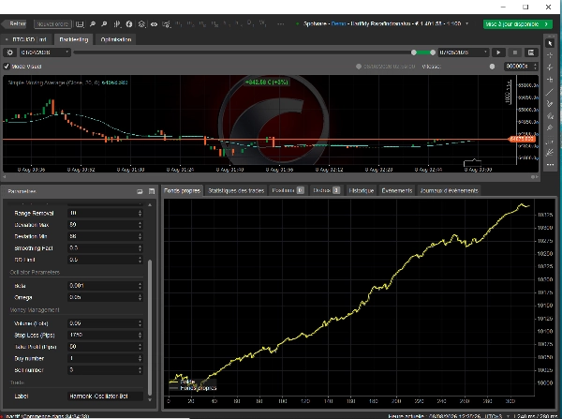The width and height of the screenshot is (562, 419).
Task: Adjust Deviation Min value stepper
Action: 140,236
